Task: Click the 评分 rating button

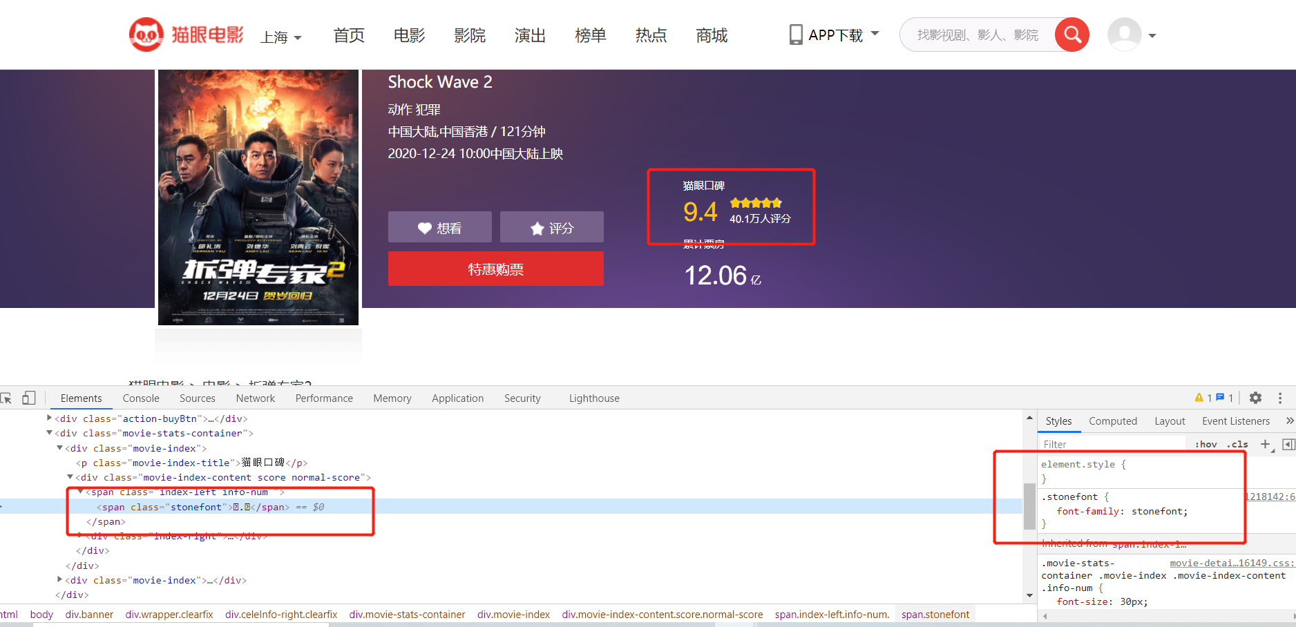Action: 552,227
